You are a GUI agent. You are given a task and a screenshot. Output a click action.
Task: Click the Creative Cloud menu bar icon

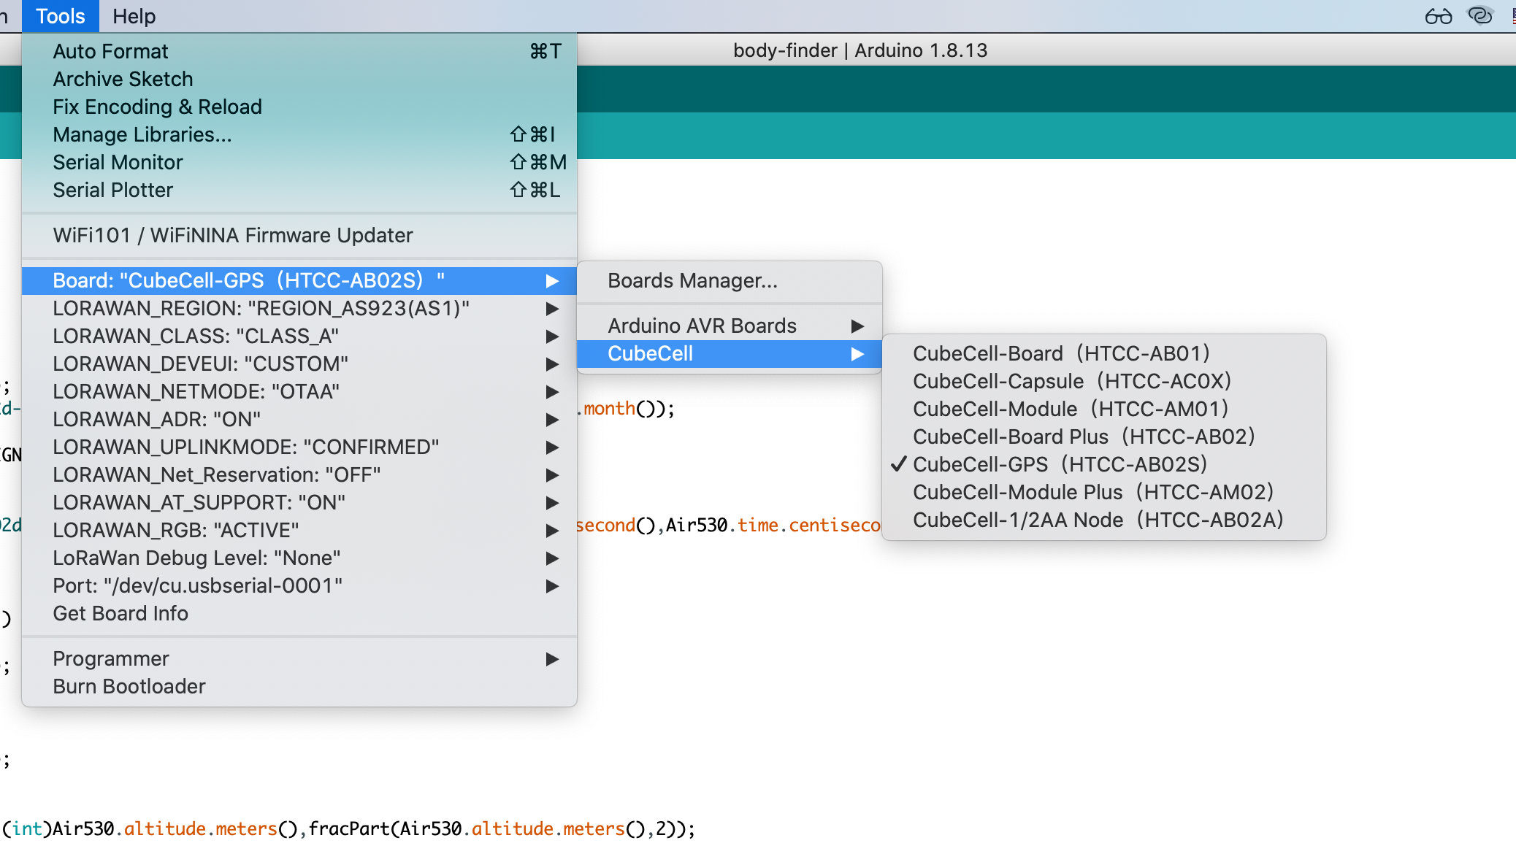click(1480, 16)
